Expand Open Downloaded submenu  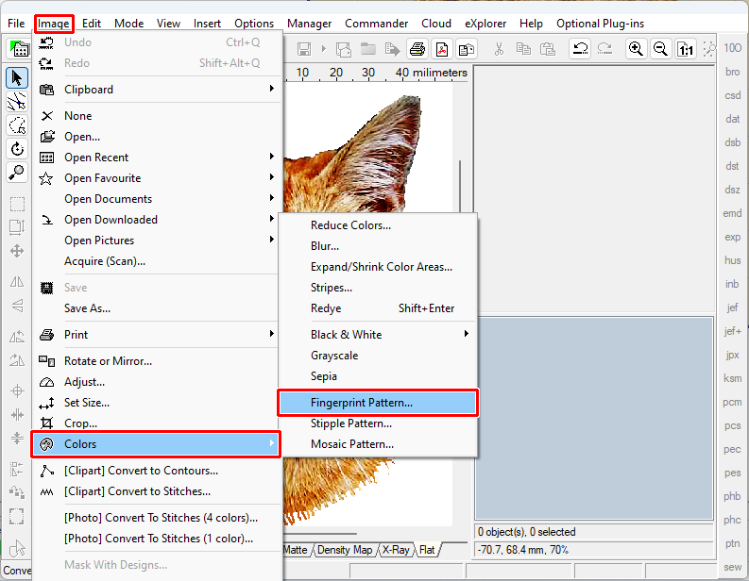point(157,220)
